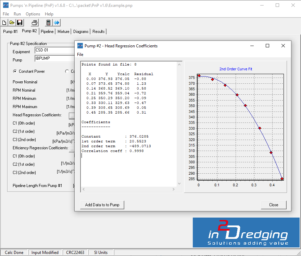
Task: Click inside the Pump name field showing IBPUMP
Action: point(51,58)
